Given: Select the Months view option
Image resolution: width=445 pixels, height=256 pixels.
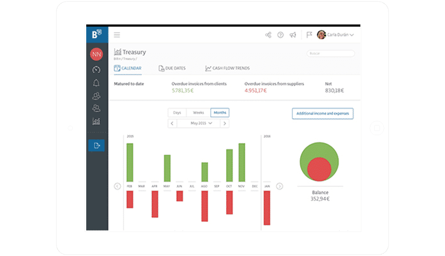Looking at the screenshot, I should (220, 113).
